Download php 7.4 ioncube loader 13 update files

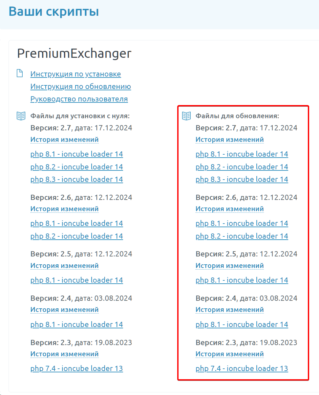click(242, 369)
